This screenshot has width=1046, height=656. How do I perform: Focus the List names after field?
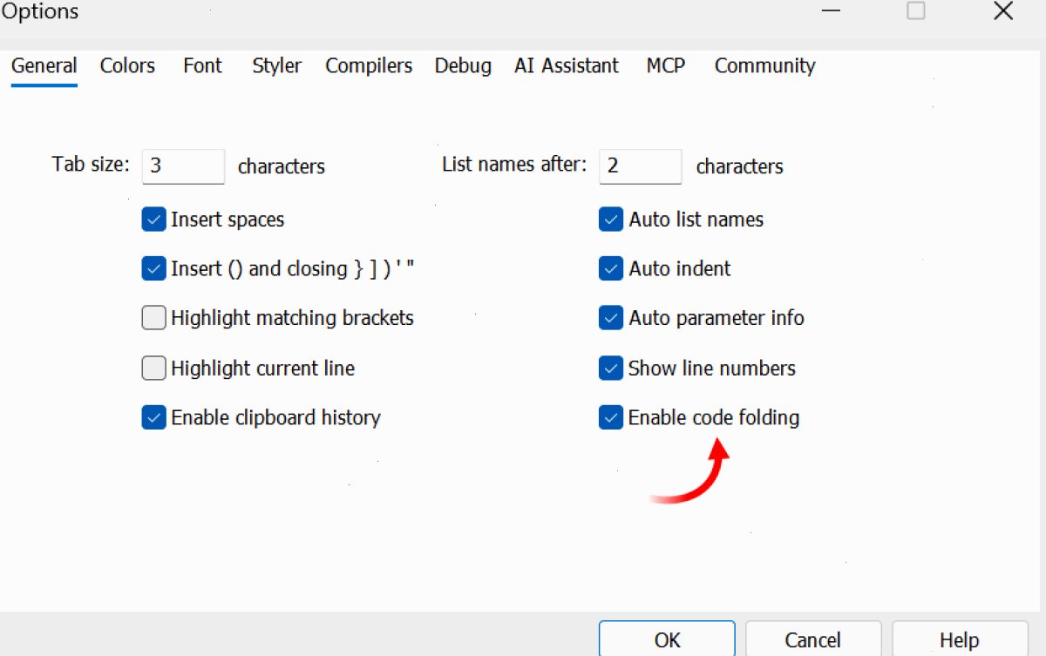(x=641, y=166)
